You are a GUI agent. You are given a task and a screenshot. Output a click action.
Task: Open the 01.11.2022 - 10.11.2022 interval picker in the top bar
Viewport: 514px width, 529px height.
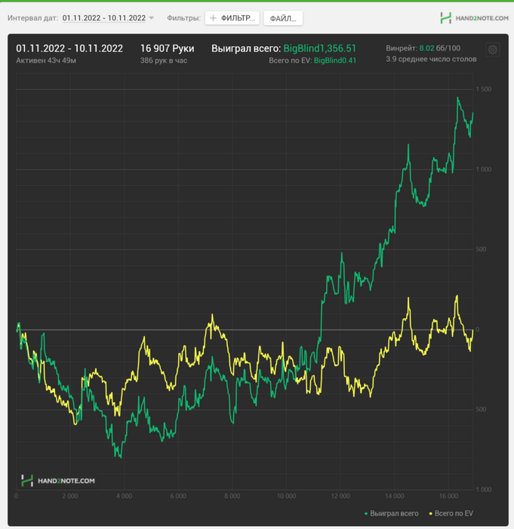coord(103,18)
